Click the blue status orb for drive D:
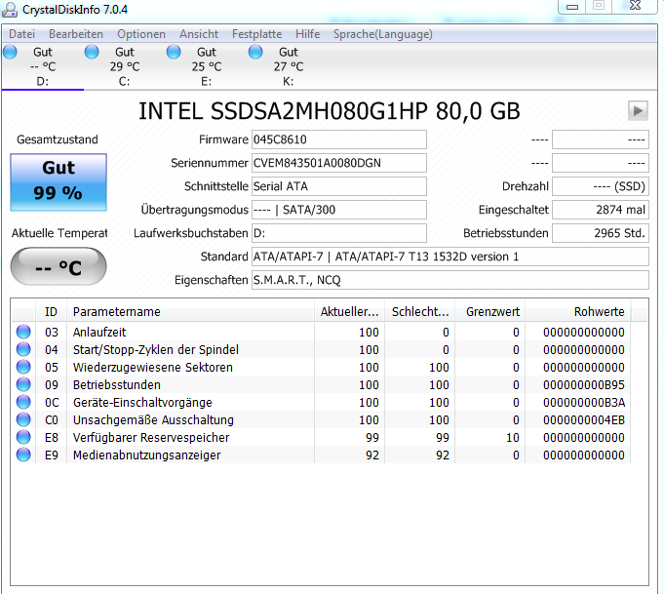Image resolution: width=664 pixels, height=594 pixels. 10,52
